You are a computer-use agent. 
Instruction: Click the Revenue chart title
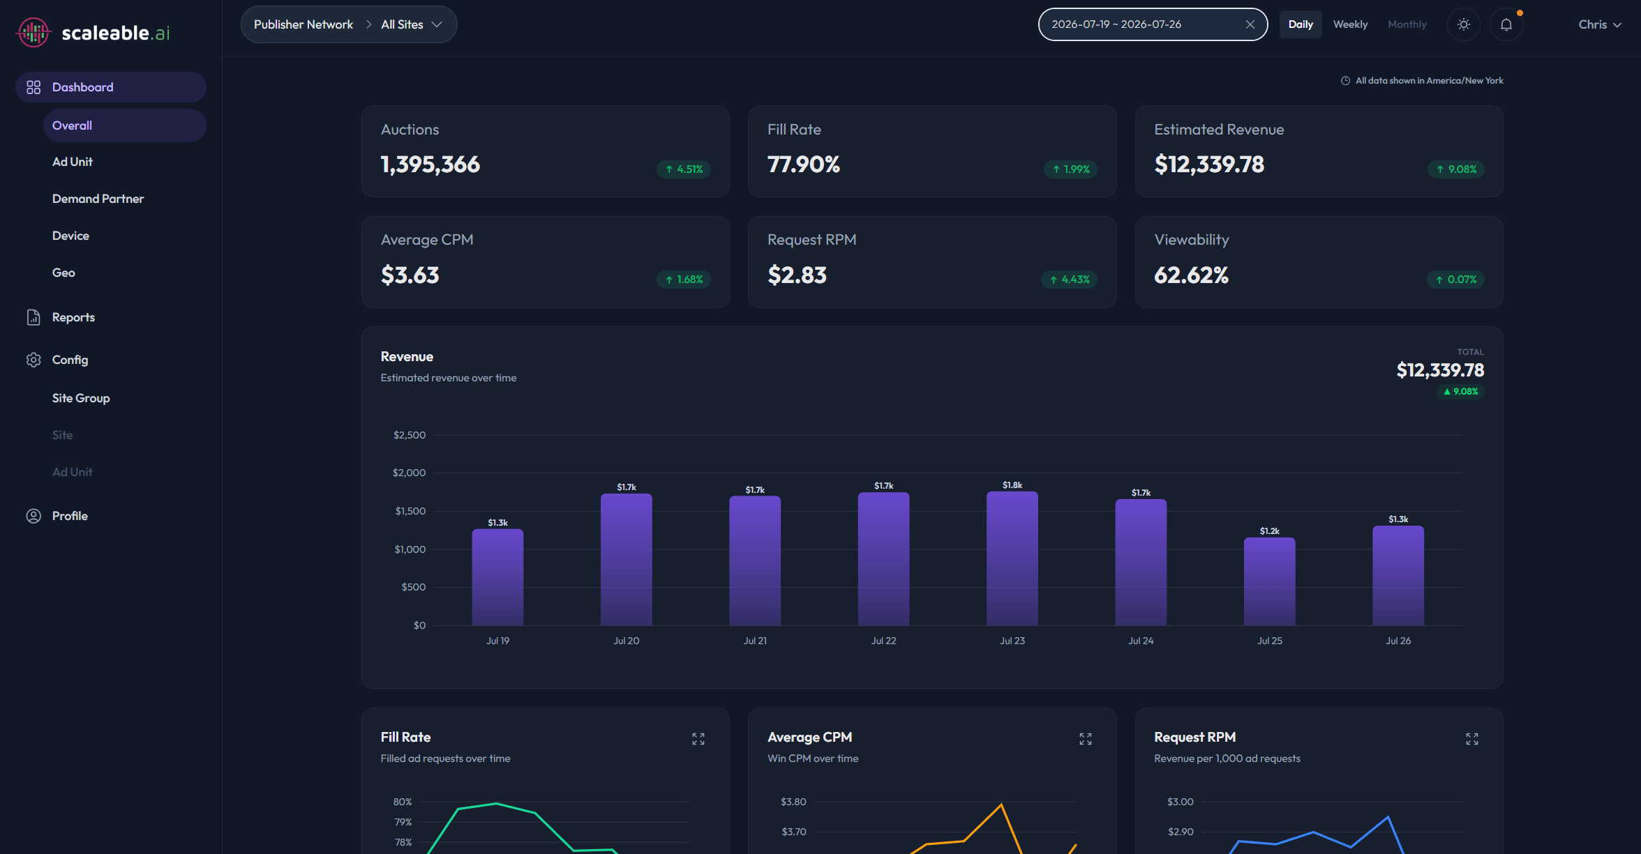(407, 356)
